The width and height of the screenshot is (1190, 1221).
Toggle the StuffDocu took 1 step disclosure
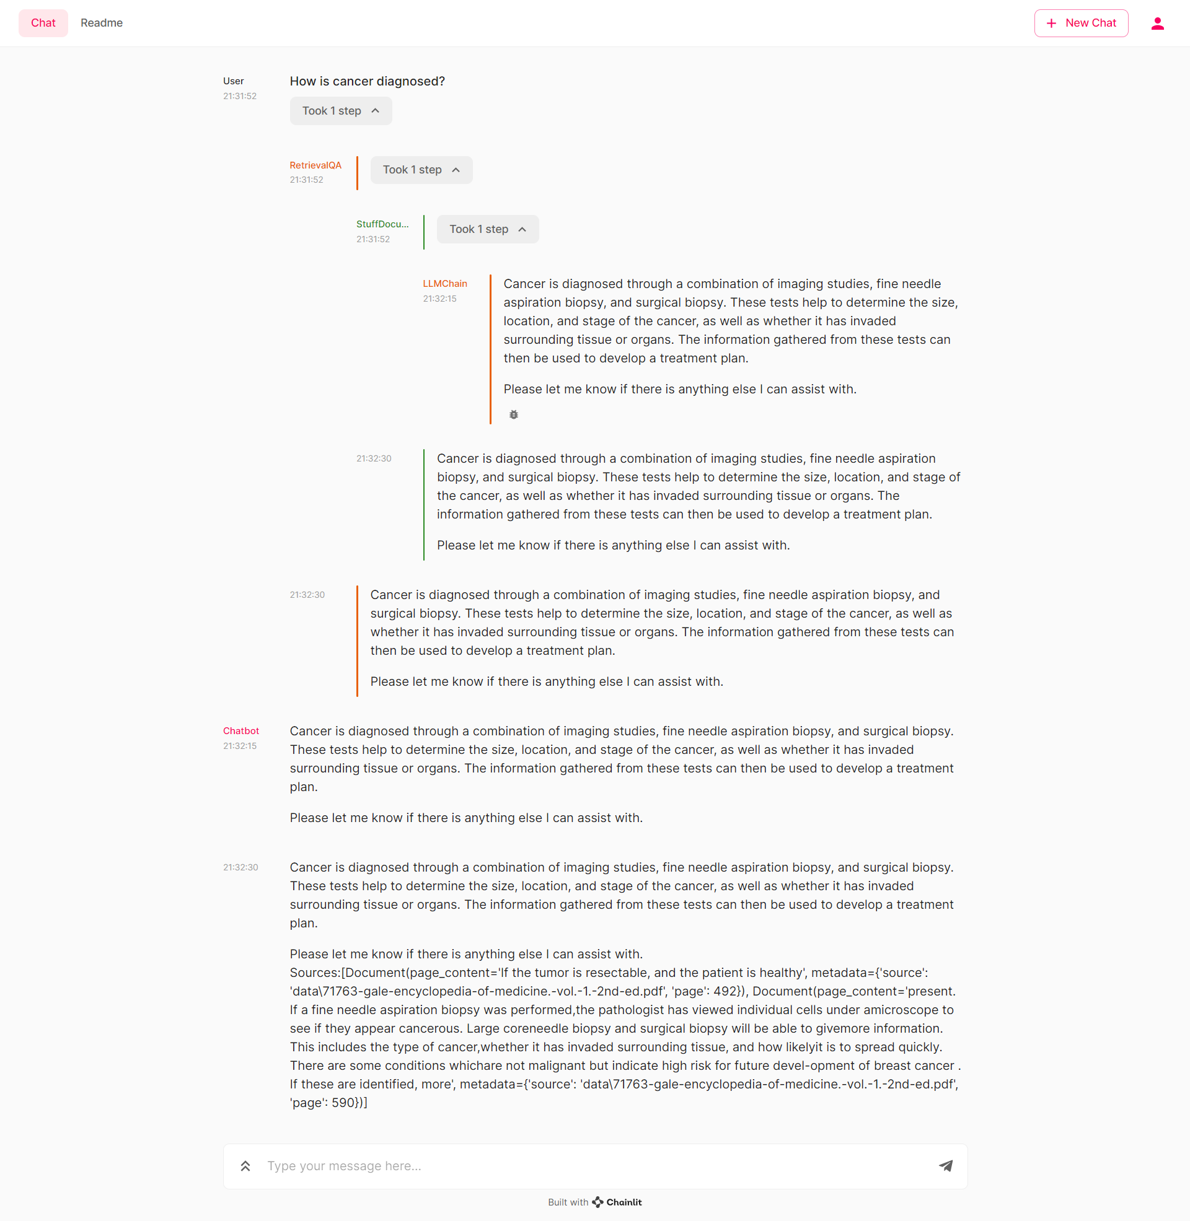(x=485, y=229)
